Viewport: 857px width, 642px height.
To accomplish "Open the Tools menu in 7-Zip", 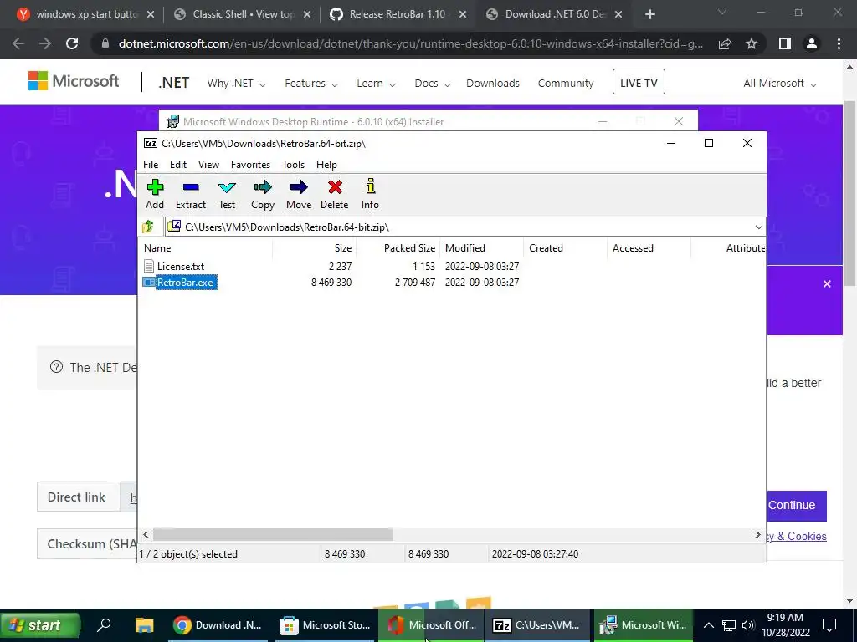I will pyautogui.click(x=294, y=165).
